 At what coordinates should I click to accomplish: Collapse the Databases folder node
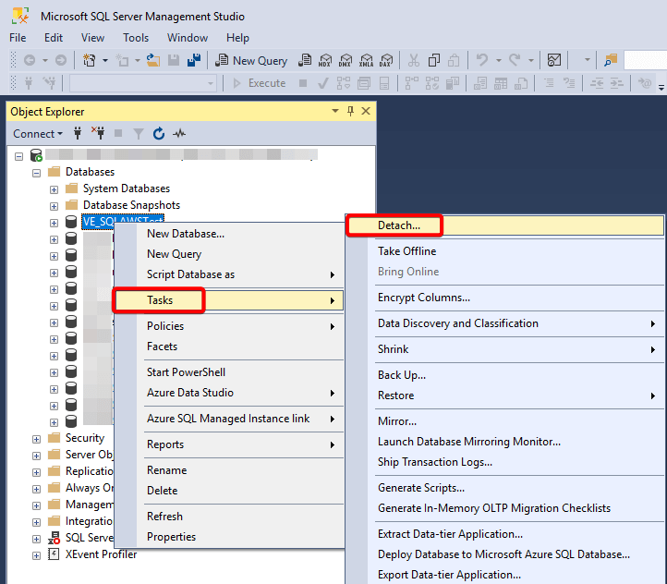pyautogui.click(x=37, y=173)
